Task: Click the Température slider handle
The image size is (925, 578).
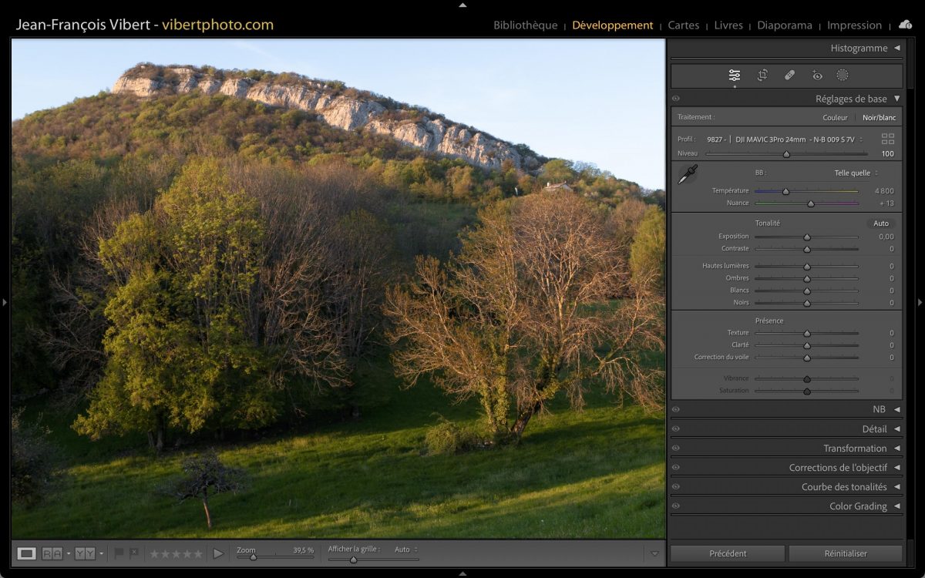Action: [x=785, y=191]
